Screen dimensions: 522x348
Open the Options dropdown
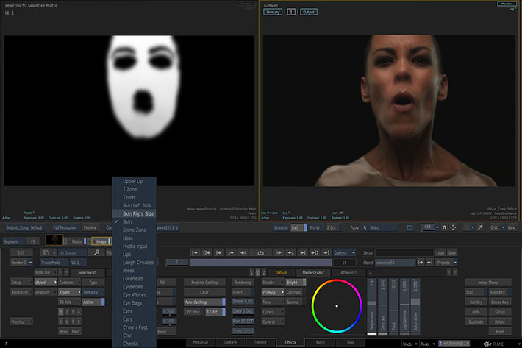[x=344, y=253]
